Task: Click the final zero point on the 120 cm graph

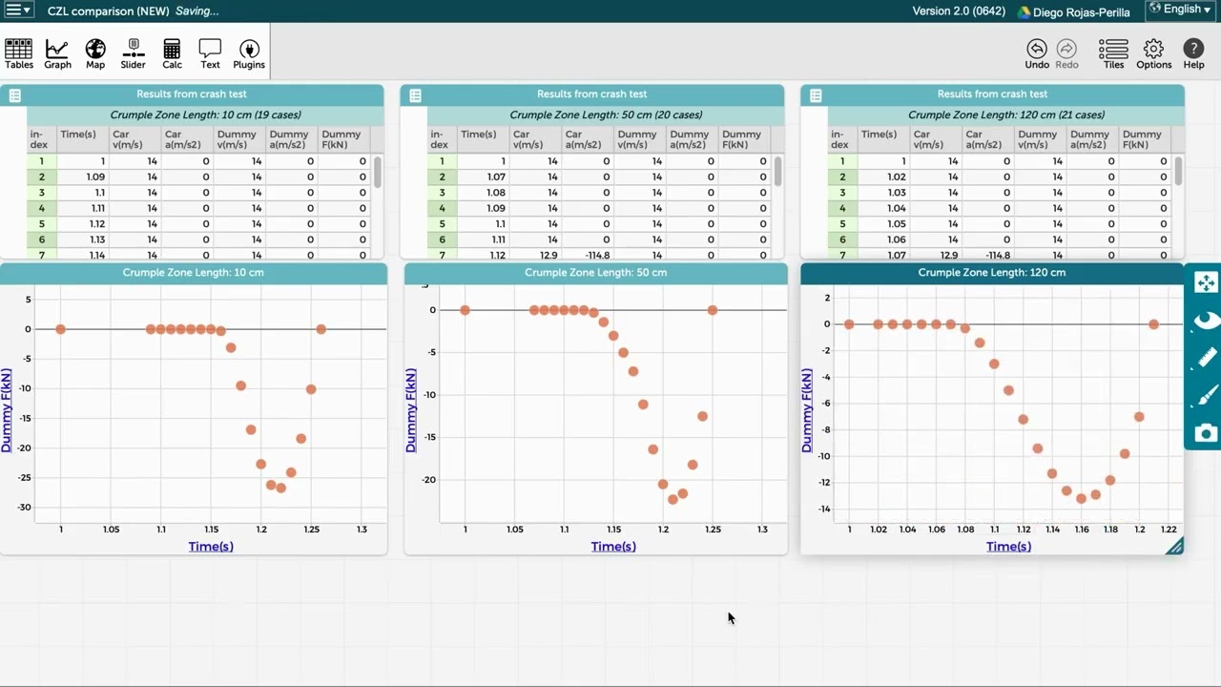Action: pyautogui.click(x=1154, y=324)
